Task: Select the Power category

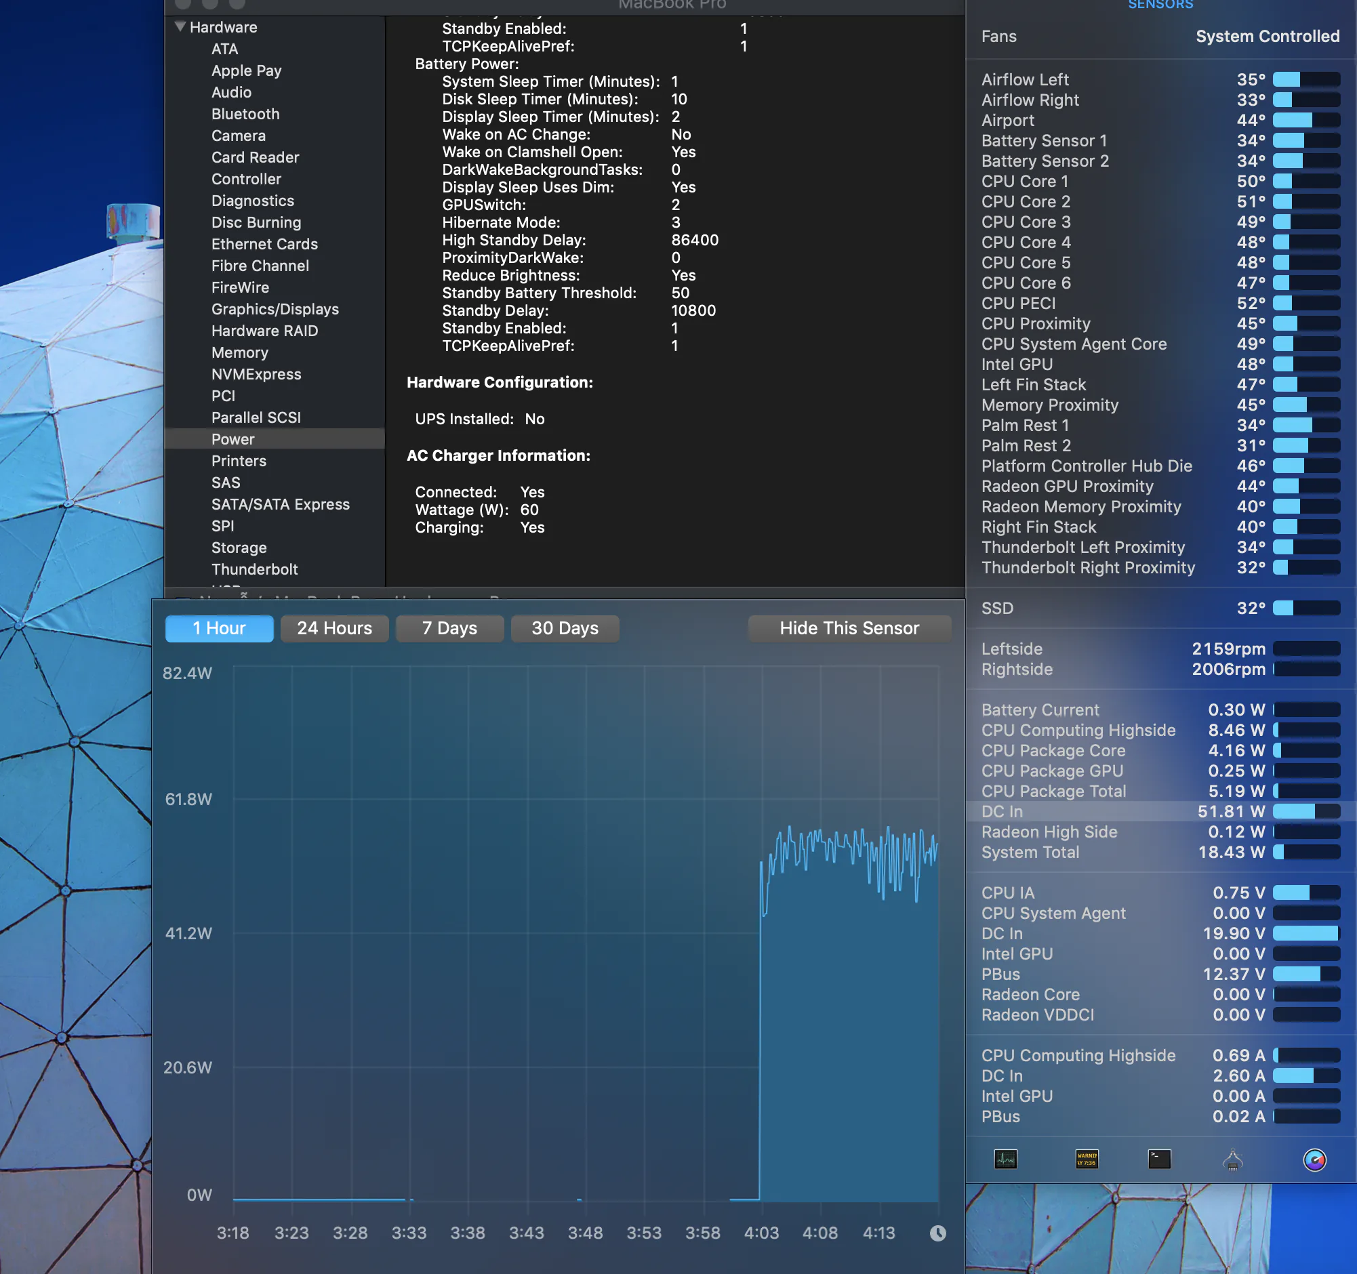Action: click(x=275, y=438)
